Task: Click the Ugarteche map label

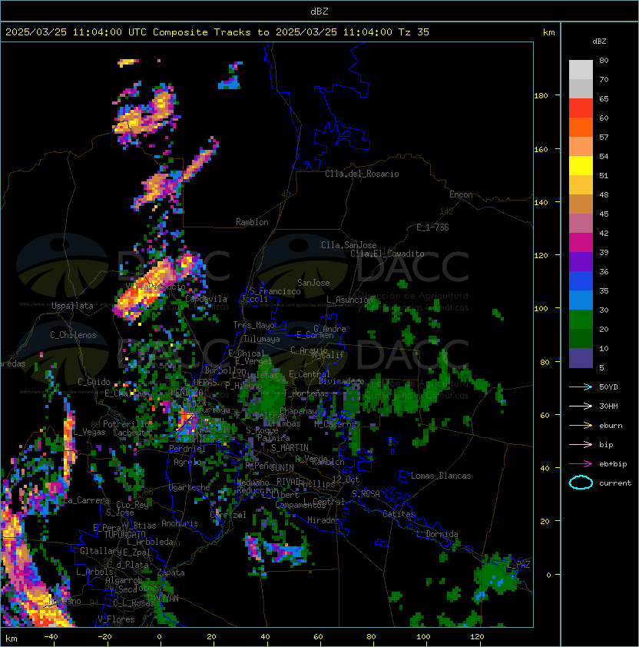Action: [x=190, y=487]
